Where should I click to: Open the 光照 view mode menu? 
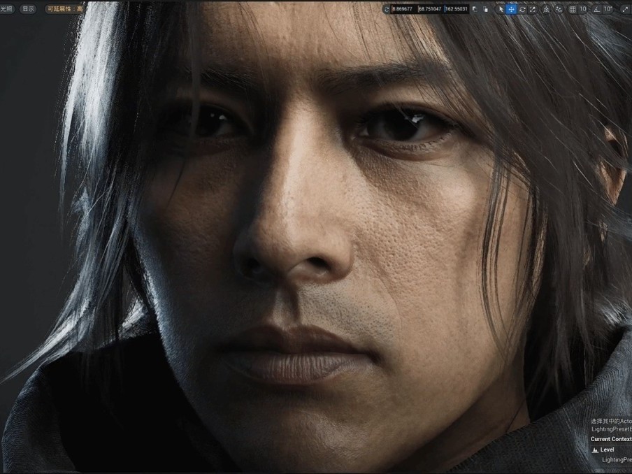pyautogui.click(x=6, y=9)
